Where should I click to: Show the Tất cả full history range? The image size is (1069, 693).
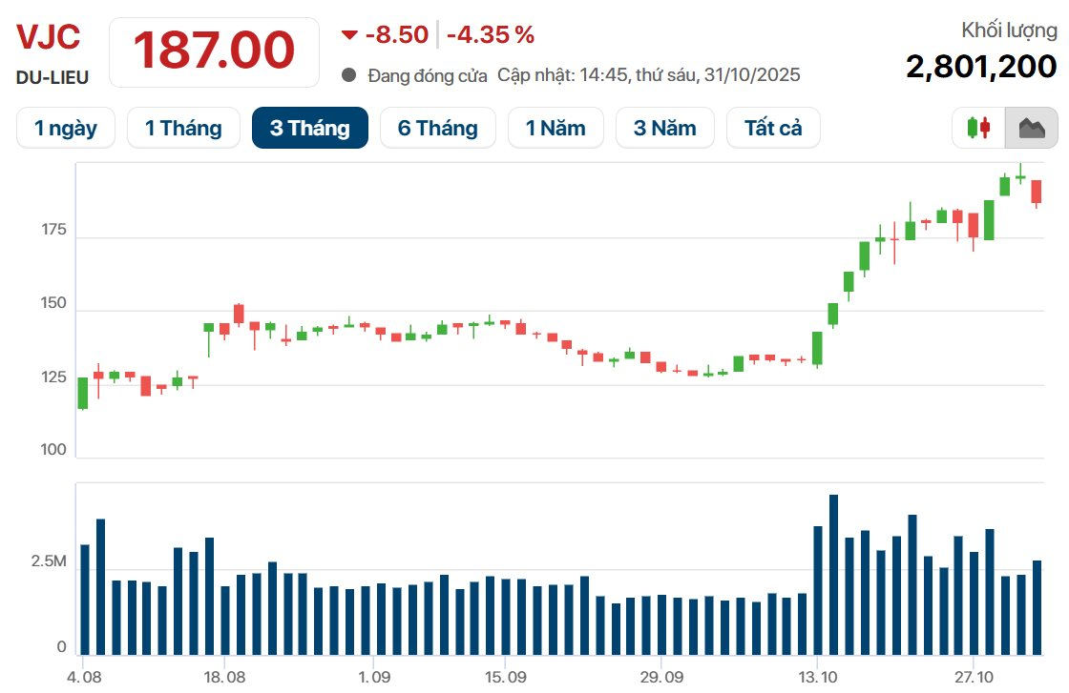[x=773, y=128]
